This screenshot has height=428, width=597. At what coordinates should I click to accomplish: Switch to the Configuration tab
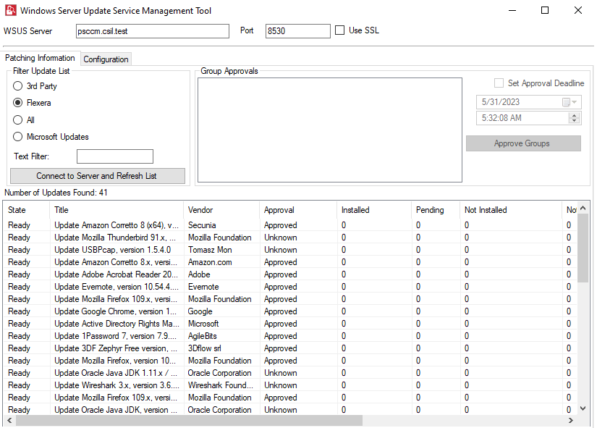pyautogui.click(x=106, y=59)
